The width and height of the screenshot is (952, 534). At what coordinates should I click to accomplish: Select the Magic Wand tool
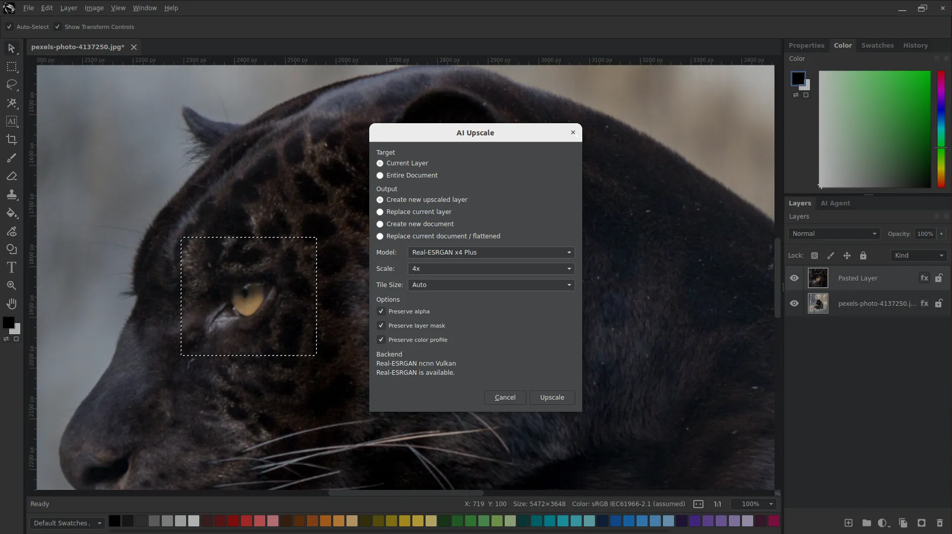pos(12,103)
